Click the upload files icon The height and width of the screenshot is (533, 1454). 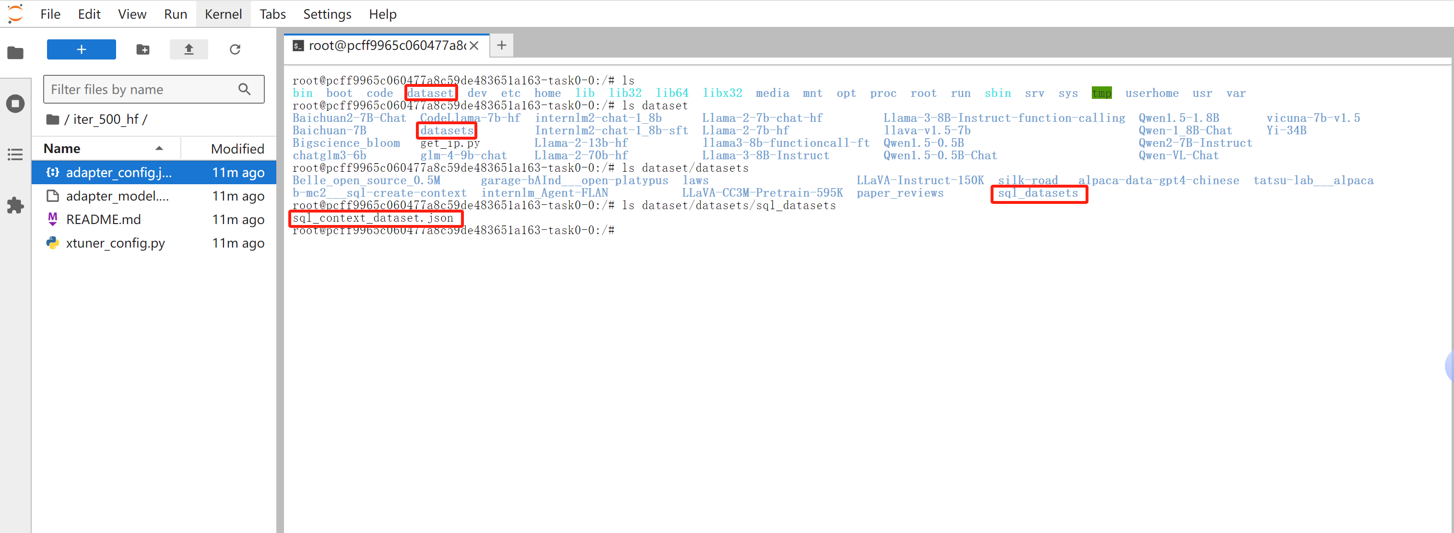click(x=189, y=50)
